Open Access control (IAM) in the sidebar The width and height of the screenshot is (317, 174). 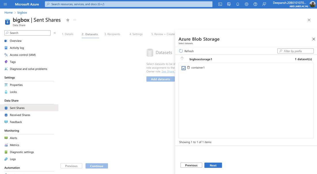coord(22,55)
